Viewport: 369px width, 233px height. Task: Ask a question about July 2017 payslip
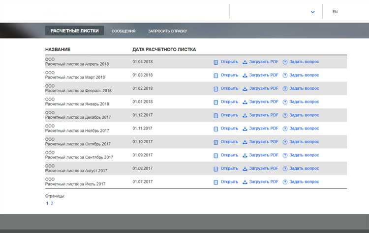pyautogui.click(x=304, y=181)
